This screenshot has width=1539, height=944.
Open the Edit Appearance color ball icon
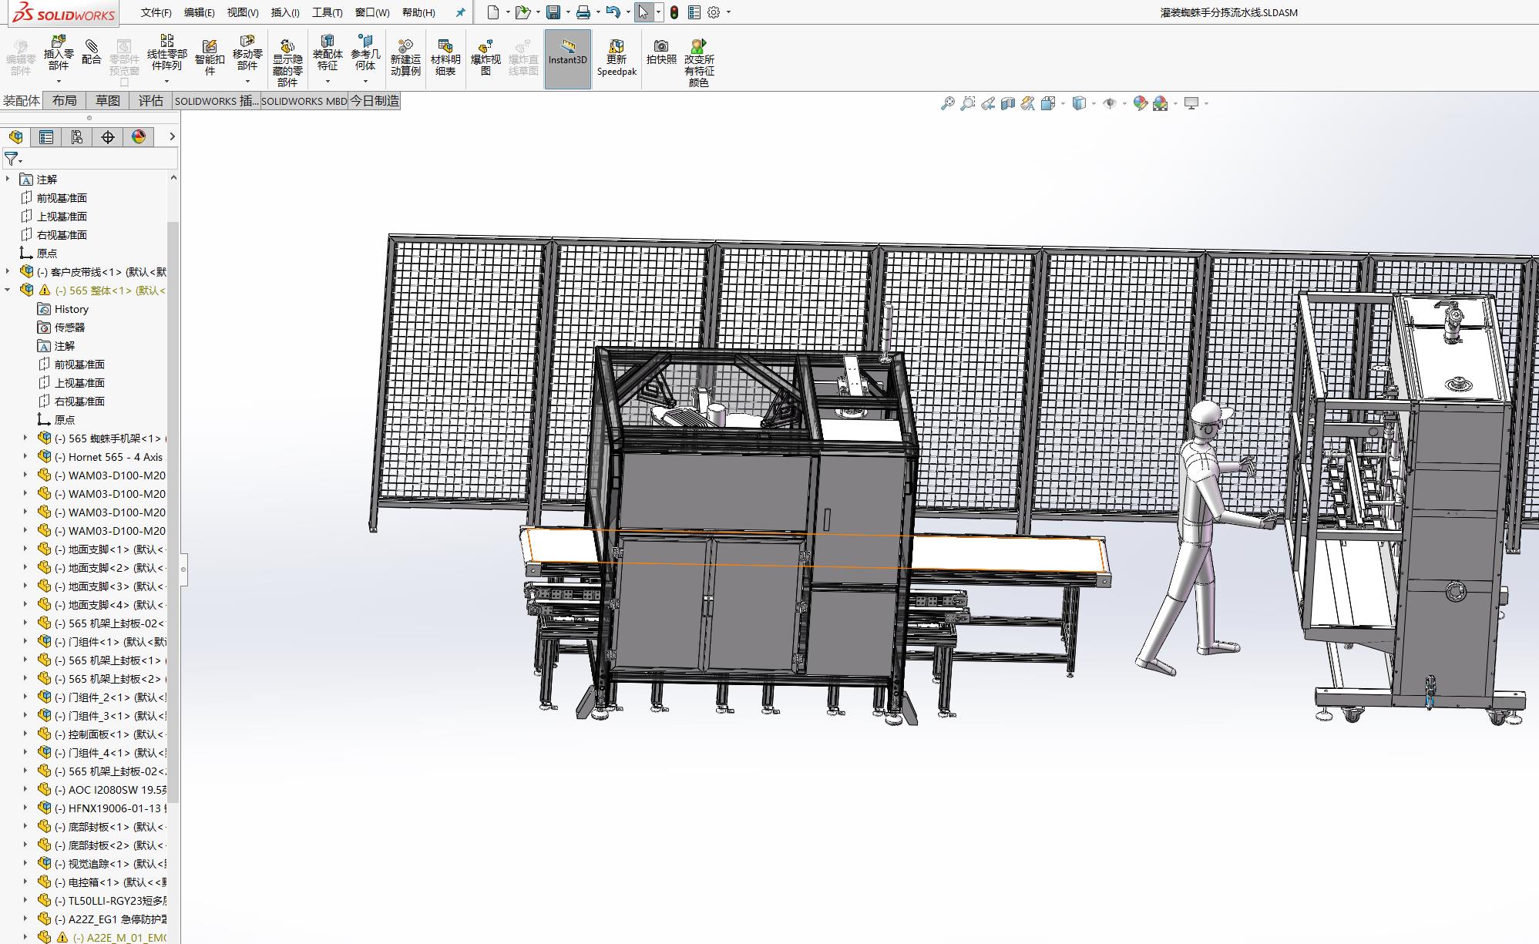[x=1141, y=103]
